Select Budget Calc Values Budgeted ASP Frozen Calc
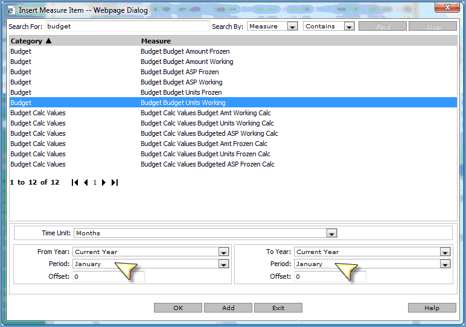 click(207, 164)
